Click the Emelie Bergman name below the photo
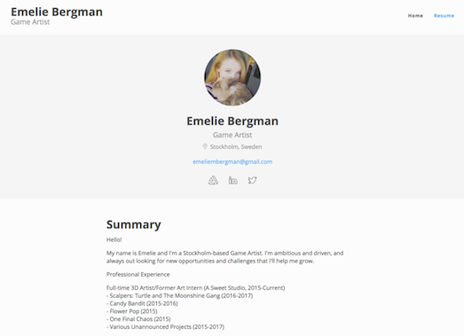This screenshot has height=336, width=464. coord(232,121)
